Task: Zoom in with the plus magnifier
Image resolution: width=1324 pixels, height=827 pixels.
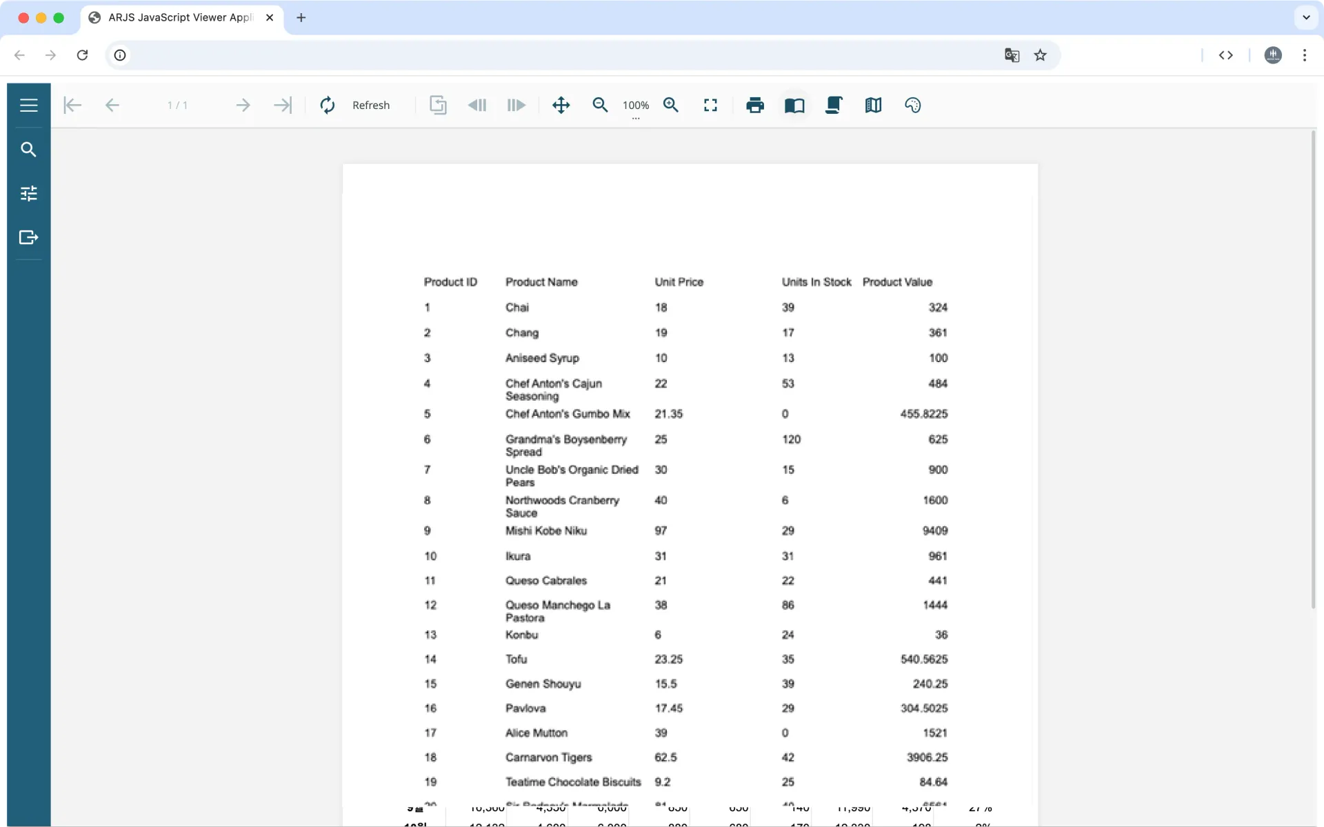Action: tap(671, 105)
